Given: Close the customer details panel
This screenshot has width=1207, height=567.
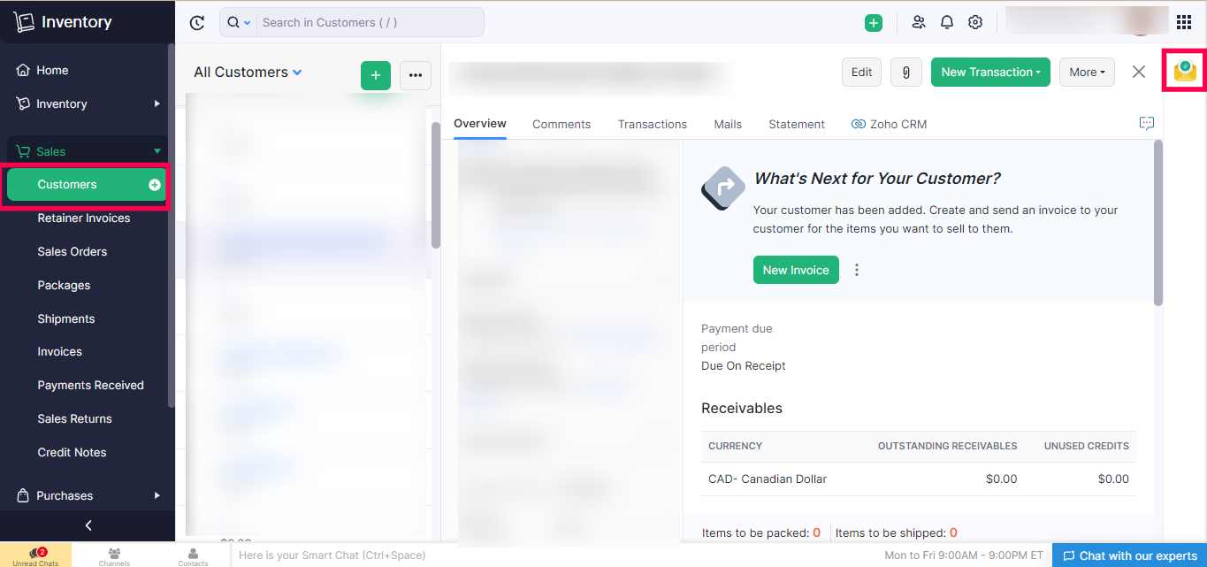Looking at the screenshot, I should 1139,73.
